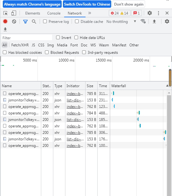Activate the inspect element picker icon
Viewport: 172px width, 196px height.
[5, 13]
